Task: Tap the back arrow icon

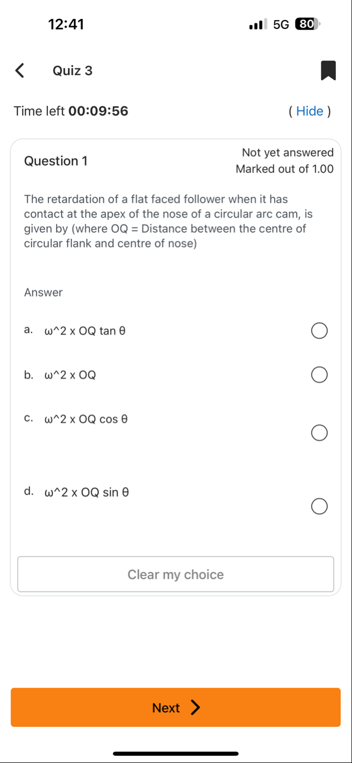Action: pos(19,71)
